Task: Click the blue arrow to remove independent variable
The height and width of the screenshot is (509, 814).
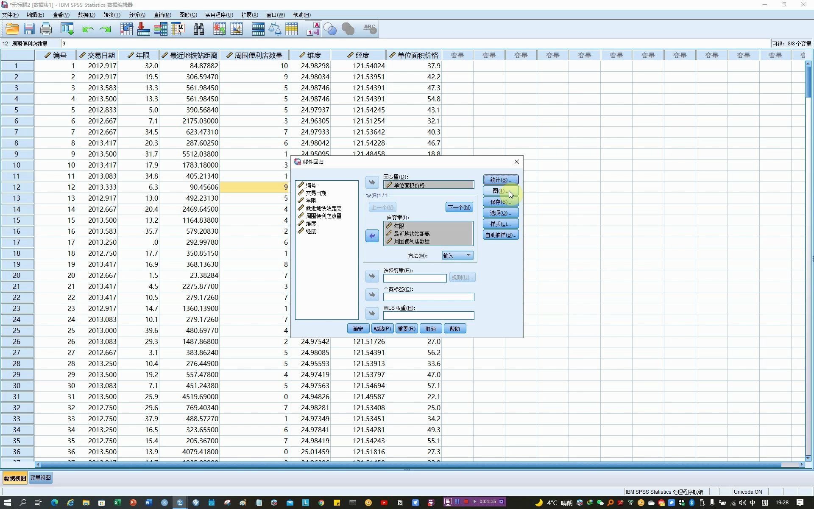Action: tap(372, 236)
